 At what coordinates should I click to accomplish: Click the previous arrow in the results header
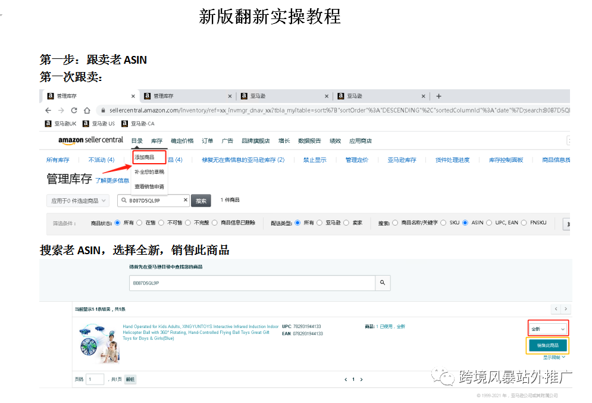(556, 309)
